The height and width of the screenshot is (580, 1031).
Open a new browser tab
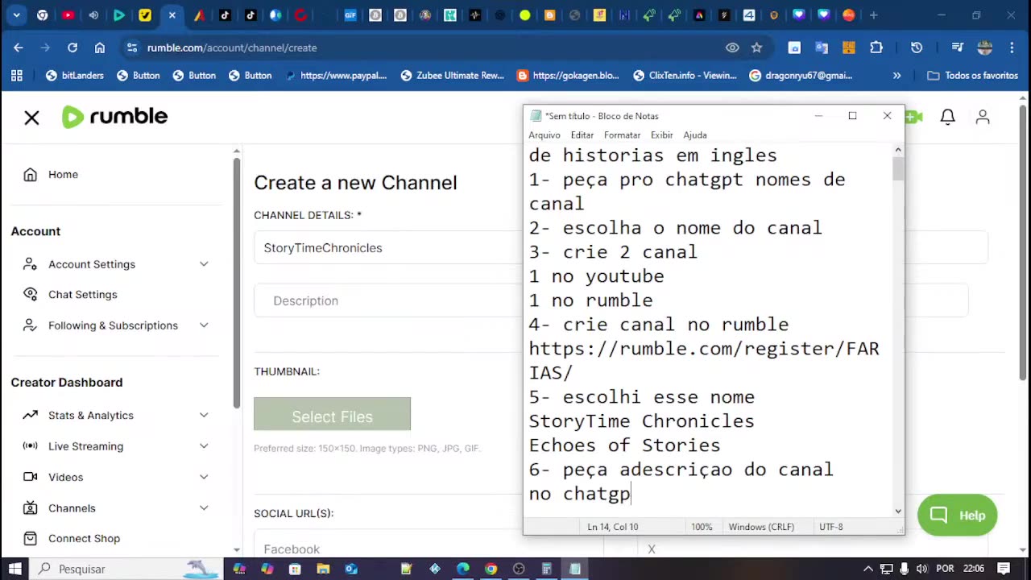874,14
